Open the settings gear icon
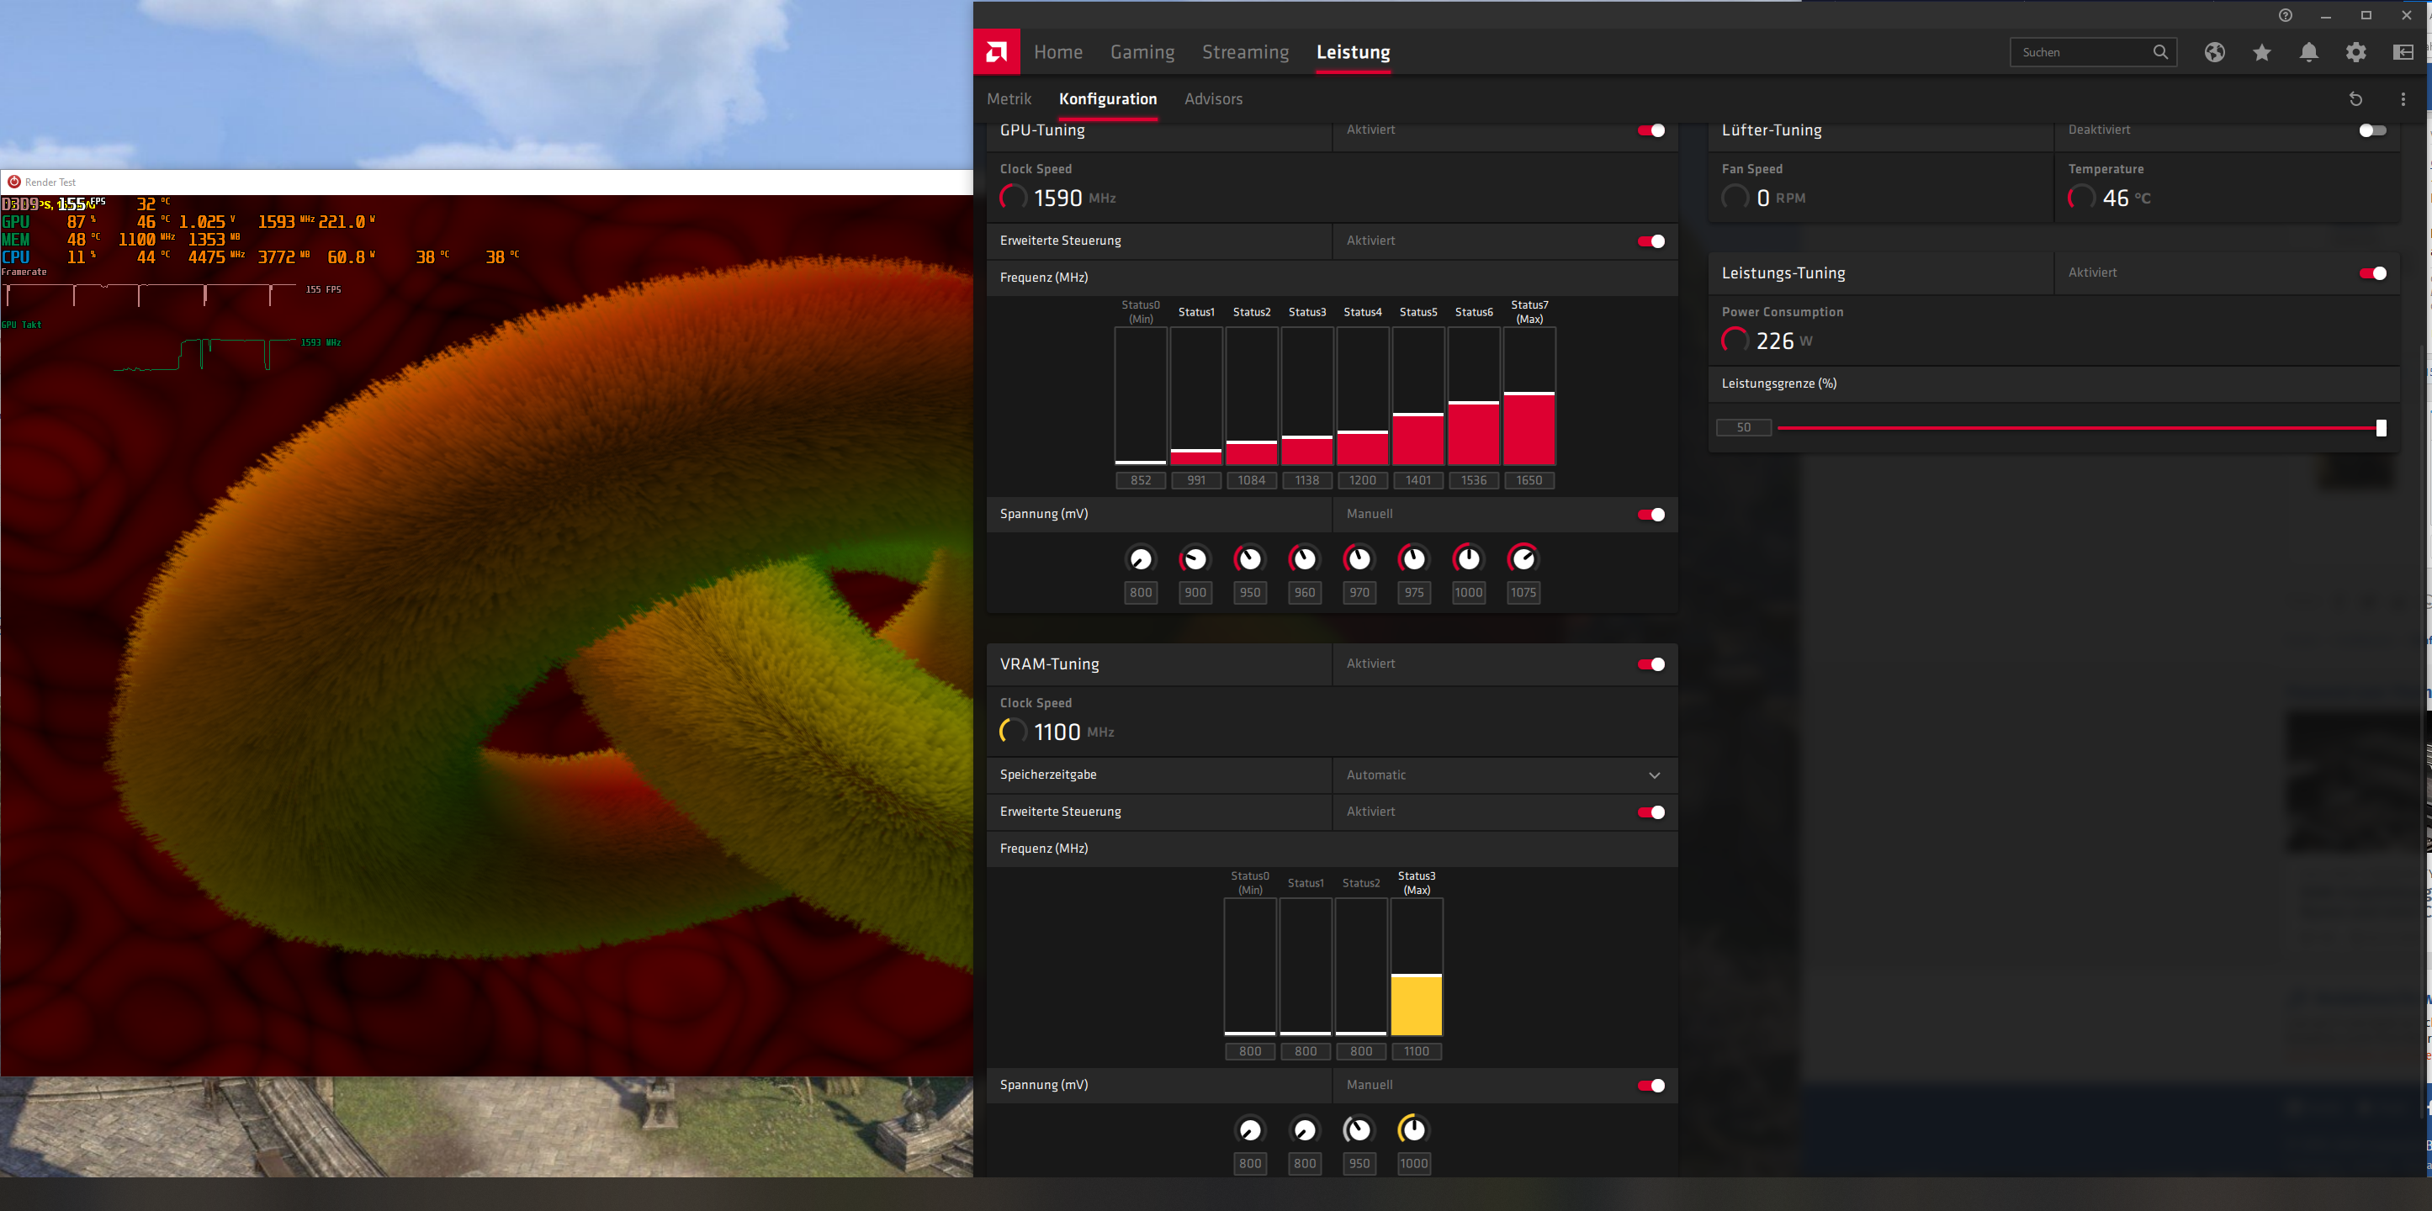Screen dimensions: 2432x1211 click(x=2355, y=52)
